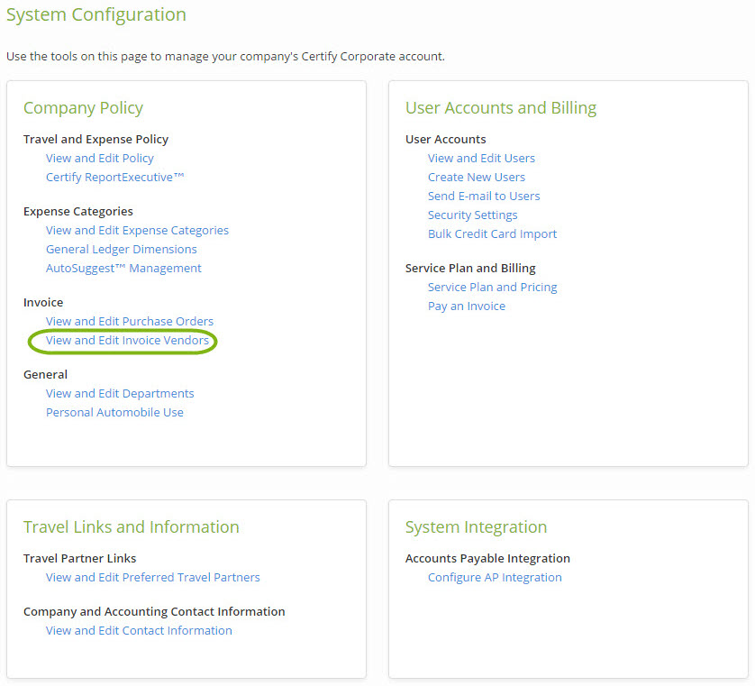Open Security Settings link
Image resolution: width=755 pixels, height=686 pixels.
point(472,215)
